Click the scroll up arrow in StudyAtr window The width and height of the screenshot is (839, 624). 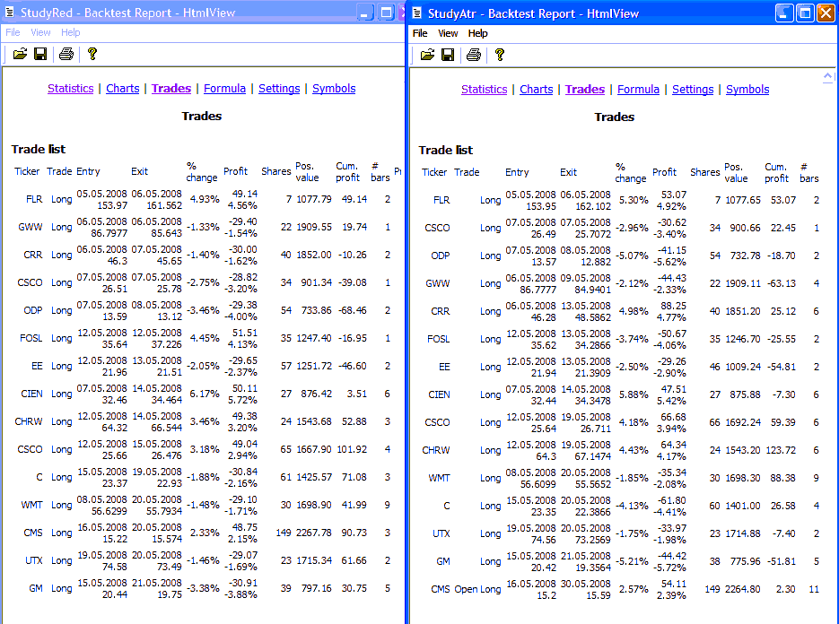tap(829, 78)
